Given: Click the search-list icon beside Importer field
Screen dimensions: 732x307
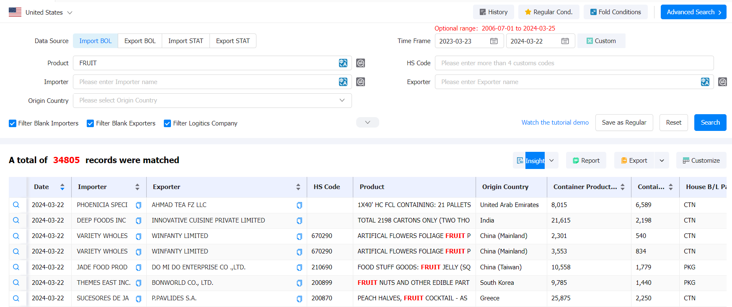Looking at the screenshot, I should coord(360,82).
